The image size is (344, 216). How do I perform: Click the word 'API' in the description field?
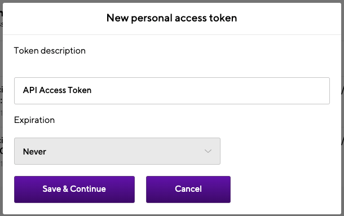30,90
